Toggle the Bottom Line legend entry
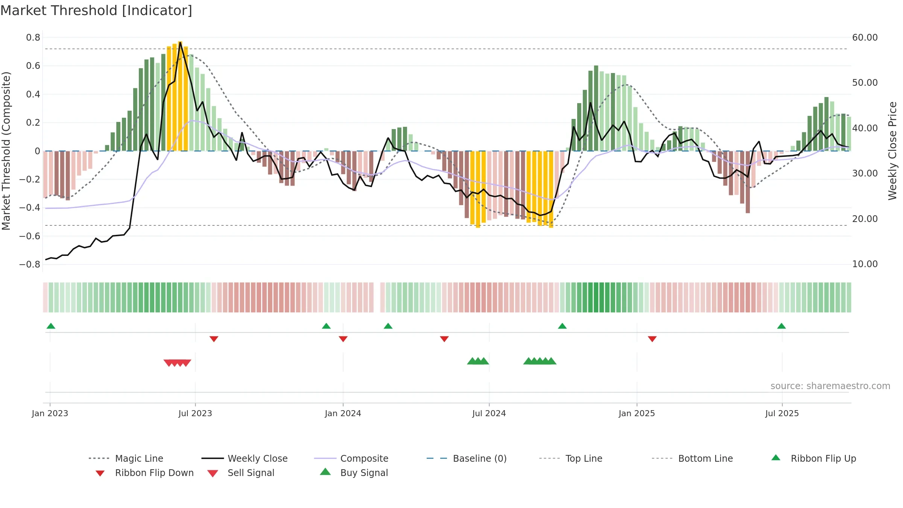Viewport: 903px width, 508px height. tap(692, 458)
